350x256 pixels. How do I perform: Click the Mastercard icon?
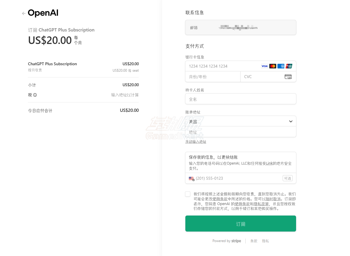pos(273,66)
